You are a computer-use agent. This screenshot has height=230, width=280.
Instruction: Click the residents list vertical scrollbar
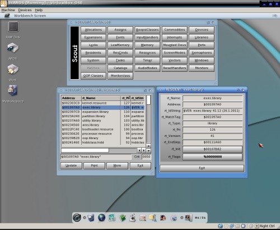tap(148, 119)
